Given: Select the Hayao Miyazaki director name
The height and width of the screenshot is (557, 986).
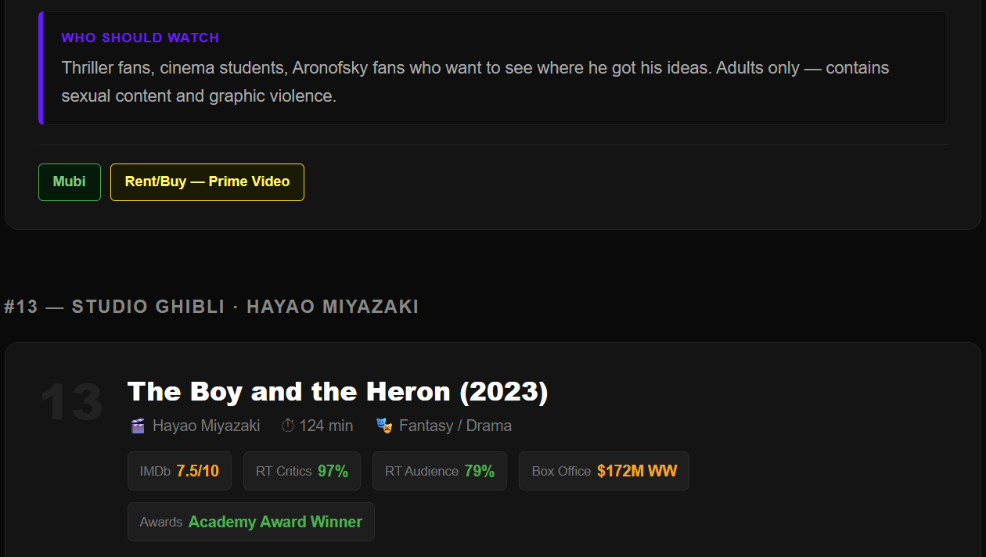Looking at the screenshot, I should 206,426.
